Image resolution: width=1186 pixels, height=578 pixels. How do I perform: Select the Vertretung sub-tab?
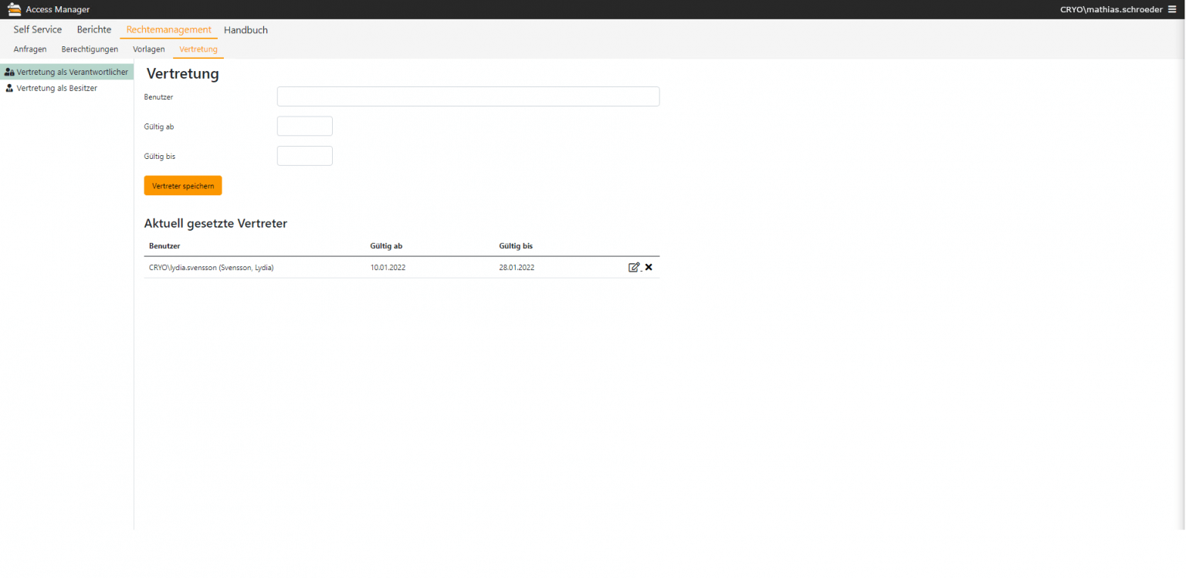pos(198,49)
